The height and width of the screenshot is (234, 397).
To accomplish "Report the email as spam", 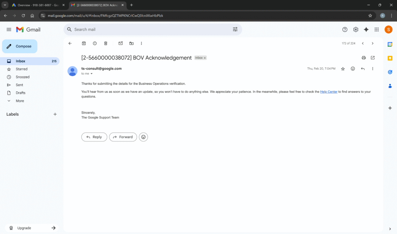I will pos(95,43).
